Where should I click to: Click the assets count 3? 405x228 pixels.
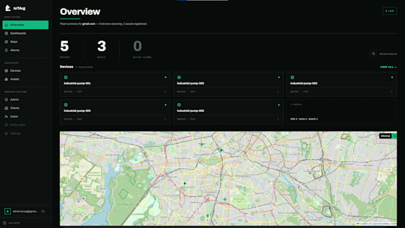[101, 46]
